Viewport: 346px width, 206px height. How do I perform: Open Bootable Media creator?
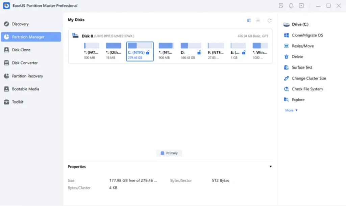[24, 89]
